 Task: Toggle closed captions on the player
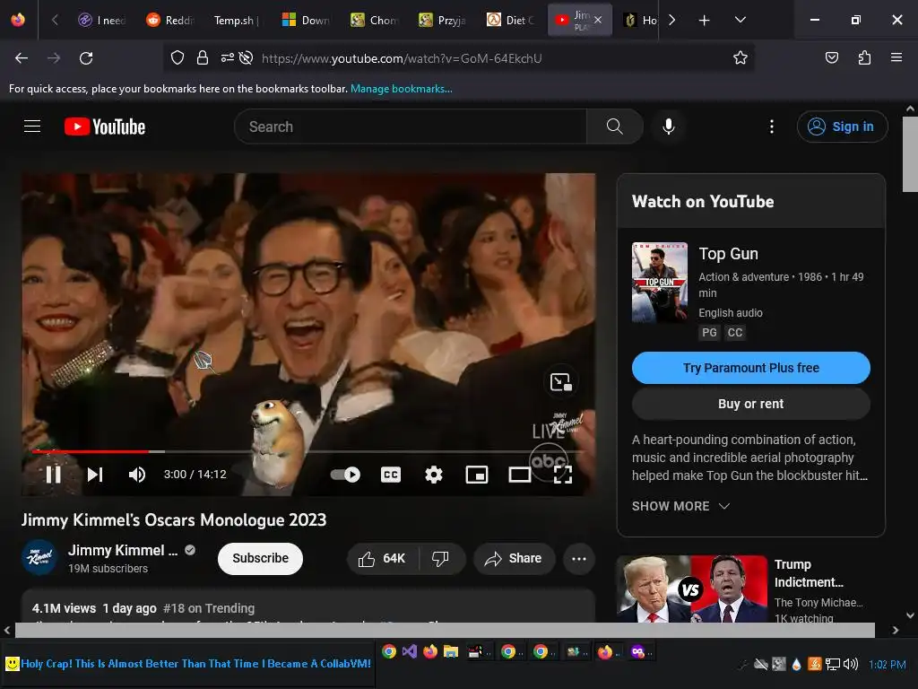pos(391,475)
